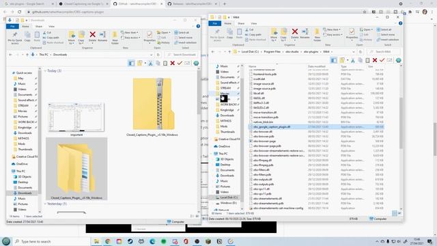Click Program Files in 64bit address breadcrumb
Viewport: 437px width, 246px height.
pos(272,52)
